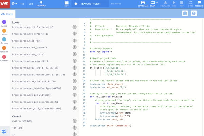This screenshot has height=136, width=204.
Task: Click line 25 'for row_items in my_list:'
Action: tap(106, 97)
